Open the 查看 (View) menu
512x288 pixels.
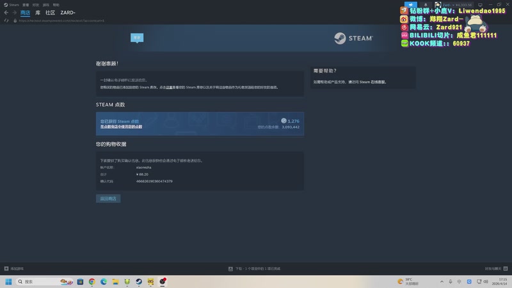click(26, 5)
